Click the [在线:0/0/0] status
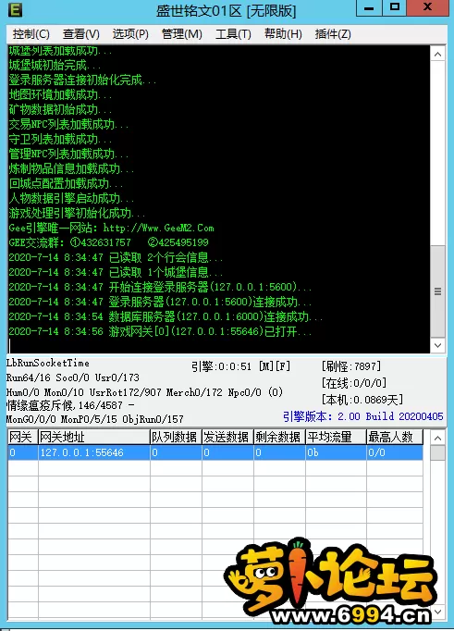Viewport: 454px width, 631px height. 354,383
